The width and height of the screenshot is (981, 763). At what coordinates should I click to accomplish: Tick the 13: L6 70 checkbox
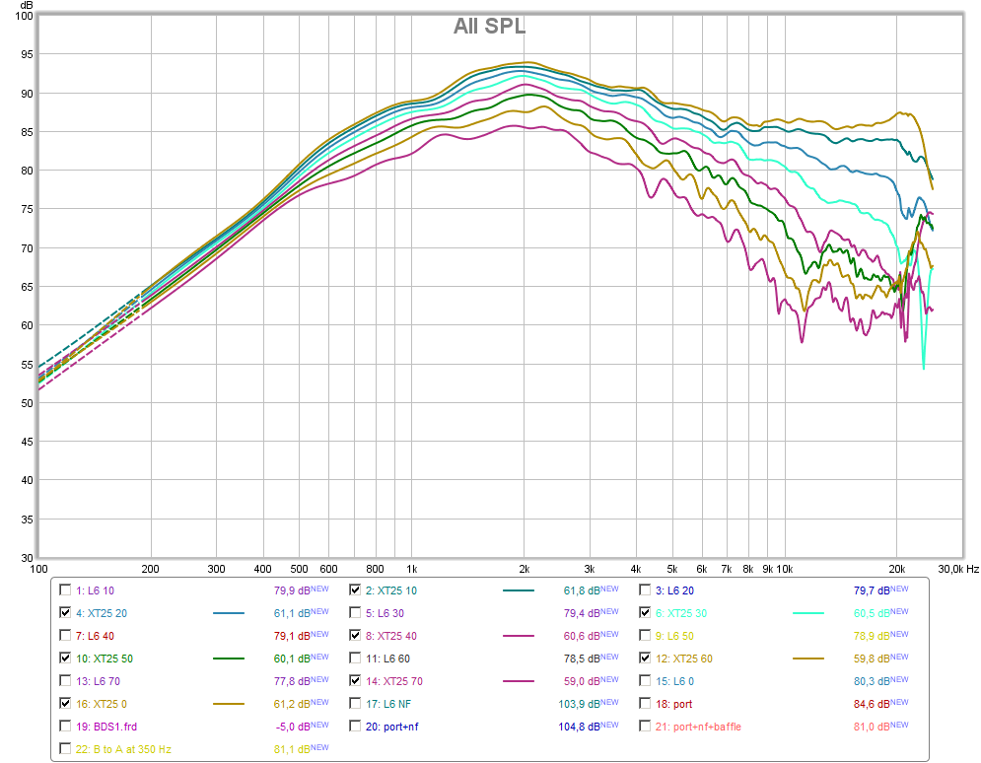(65, 680)
